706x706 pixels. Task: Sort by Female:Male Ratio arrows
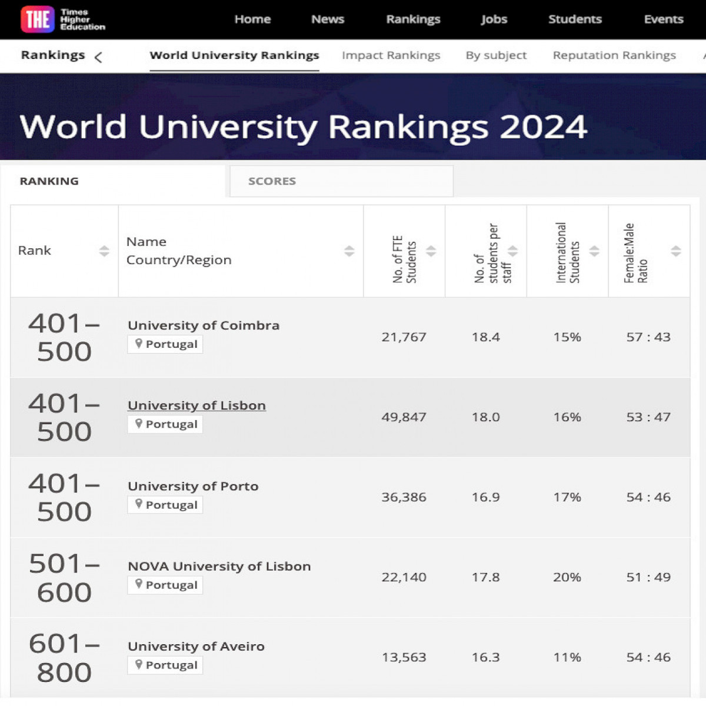click(x=676, y=251)
